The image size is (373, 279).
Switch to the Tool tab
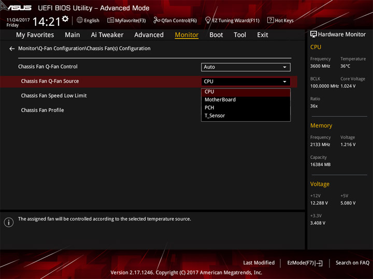(x=240, y=35)
